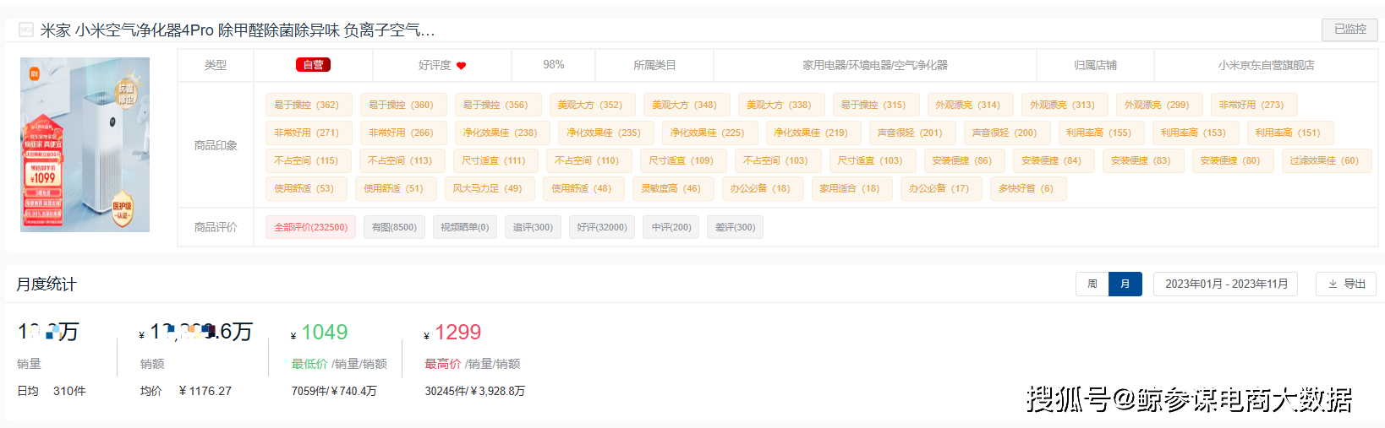Viewport: 1385px width, 428px height.
Task: Filter reviews by 差评(300)
Action: (x=736, y=227)
